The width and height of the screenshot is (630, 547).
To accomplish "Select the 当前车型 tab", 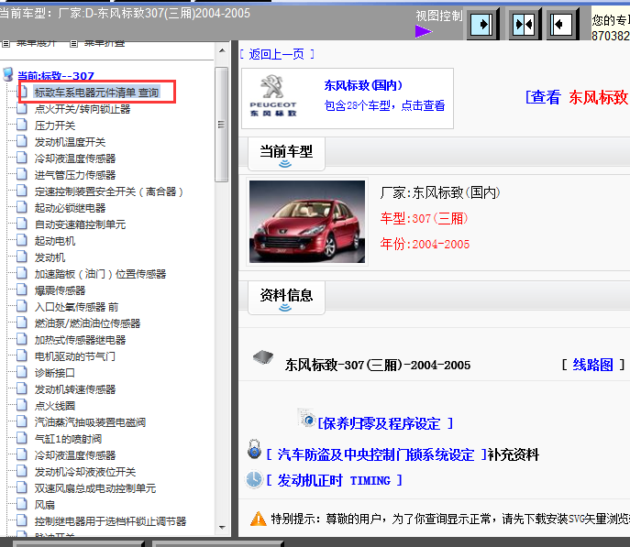I will [x=286, y=154].
